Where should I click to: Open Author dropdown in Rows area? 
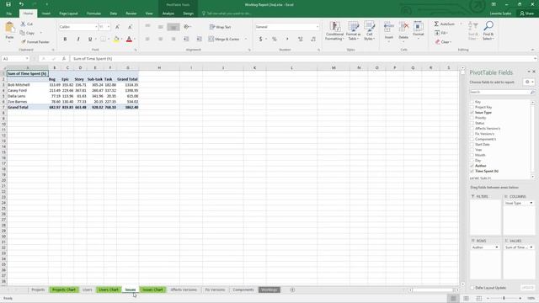coord(496,247)
